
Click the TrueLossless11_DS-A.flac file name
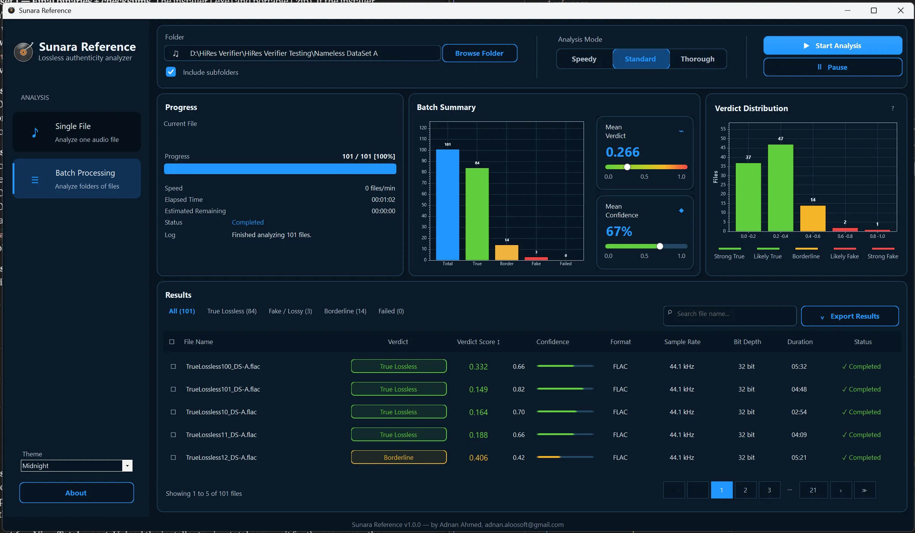221,435
